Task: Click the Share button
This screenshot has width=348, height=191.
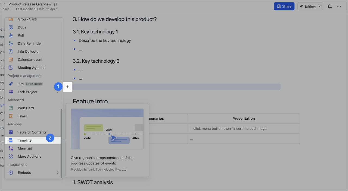Action: click(284, 6)
